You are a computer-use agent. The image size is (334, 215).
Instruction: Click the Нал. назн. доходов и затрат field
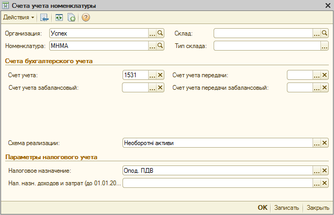click(217, 183)
